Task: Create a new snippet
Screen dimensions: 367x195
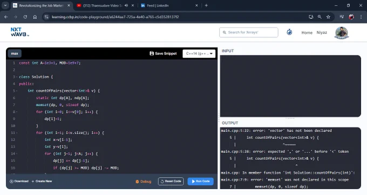Action: click(x=42, y=181)
